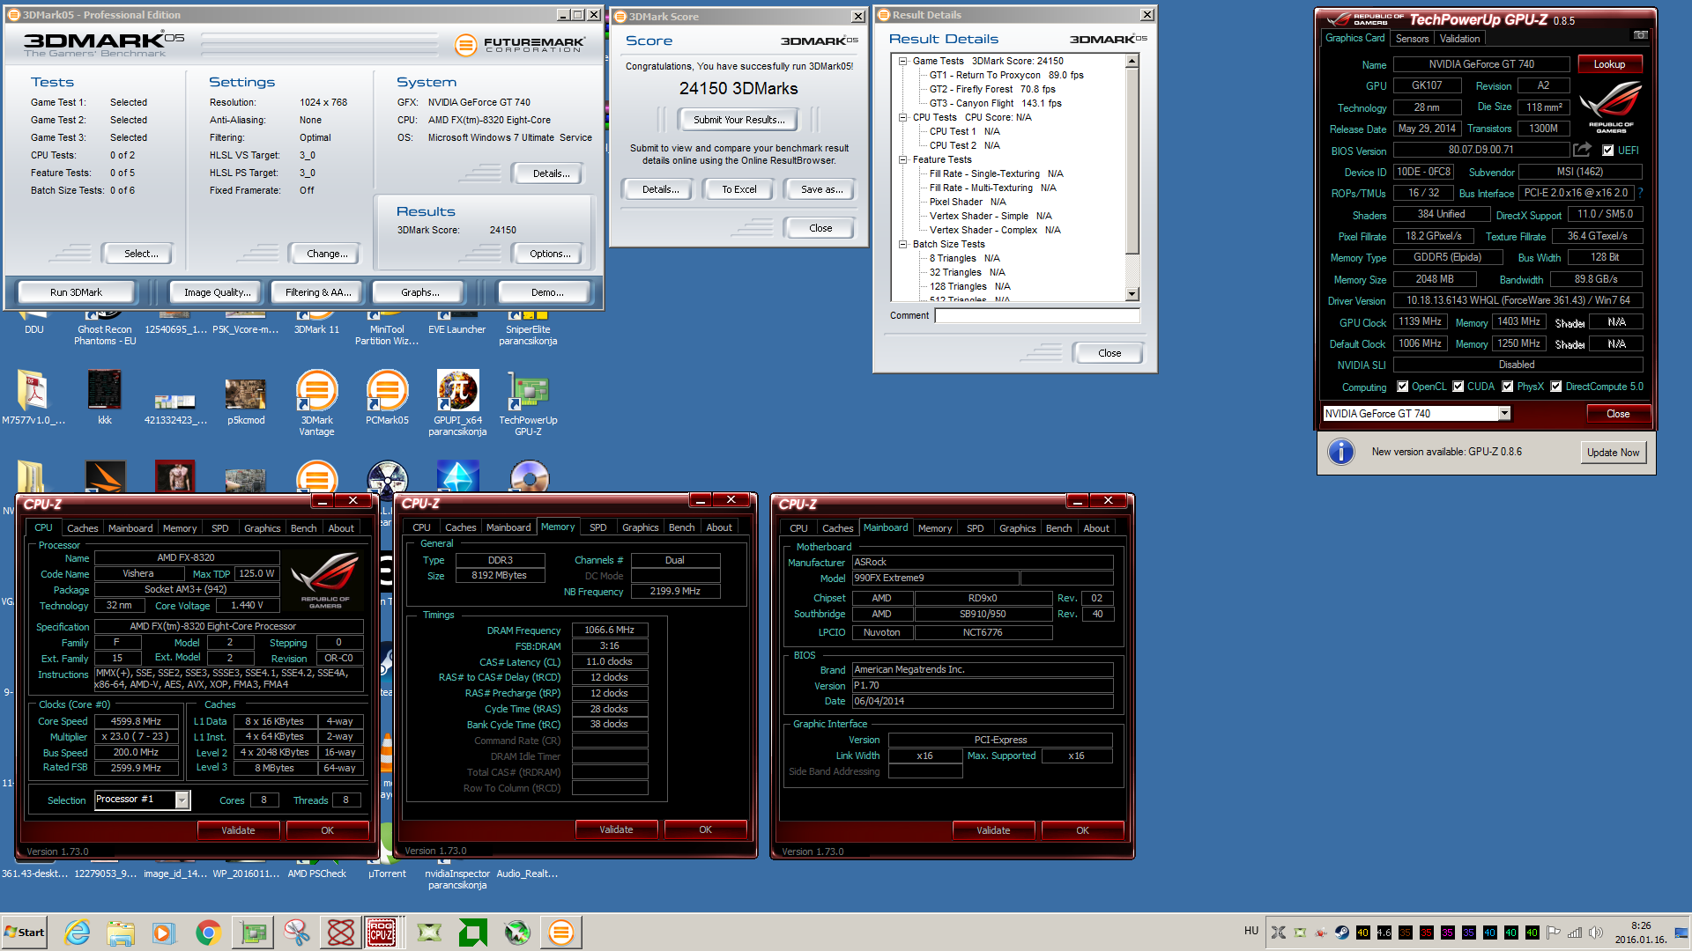The width and height of the screenshot is (1692, 951).
Task: Collapse the Game Tests tree node
Action: click(903, 61)
